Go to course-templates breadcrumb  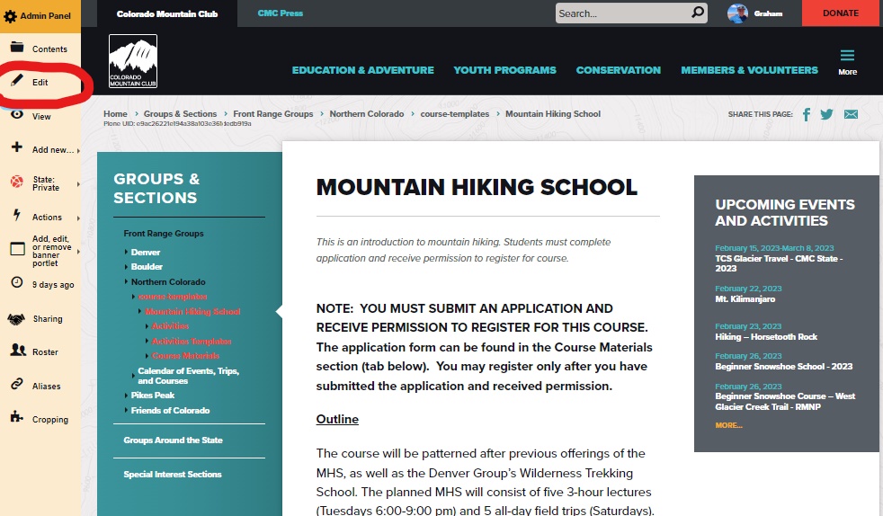point(454,113)
